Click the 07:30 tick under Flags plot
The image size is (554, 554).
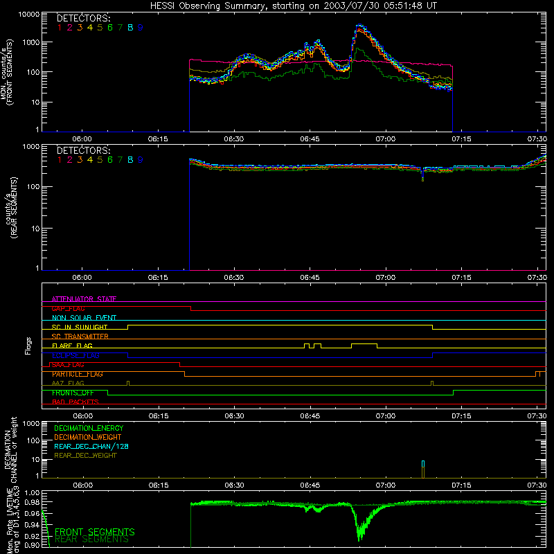click(x=537, y=416)
